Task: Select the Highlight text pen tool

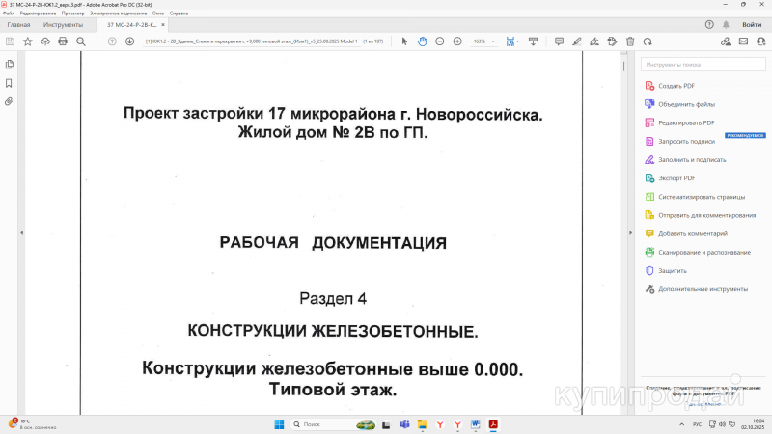Action: pyautogui.click(x=576, y=41)
